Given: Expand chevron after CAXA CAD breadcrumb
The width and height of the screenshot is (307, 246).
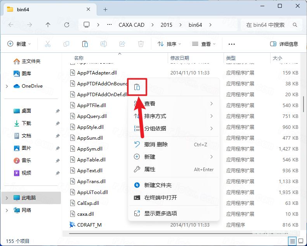Looking at the screenshot, I should pyautogui.click(x=153, y=25).
